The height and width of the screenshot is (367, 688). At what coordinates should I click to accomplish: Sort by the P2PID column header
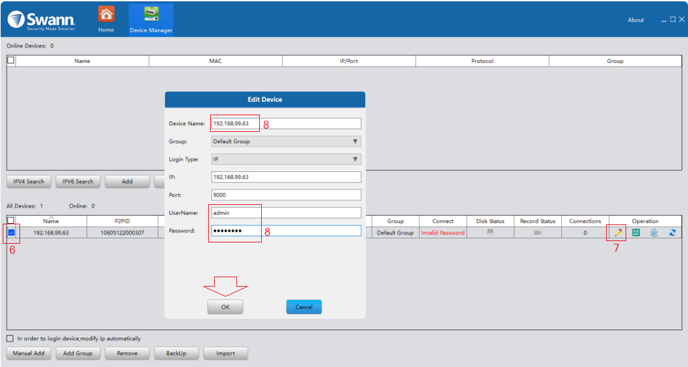tap(122, 221)
